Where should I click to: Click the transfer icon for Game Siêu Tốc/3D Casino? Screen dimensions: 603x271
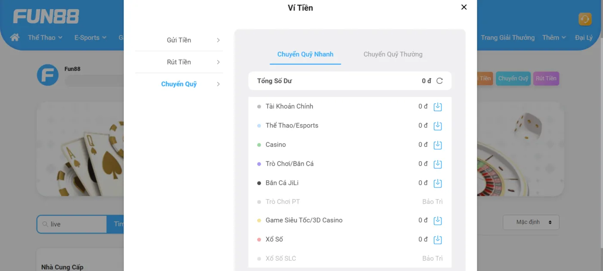tap(438, 220)
